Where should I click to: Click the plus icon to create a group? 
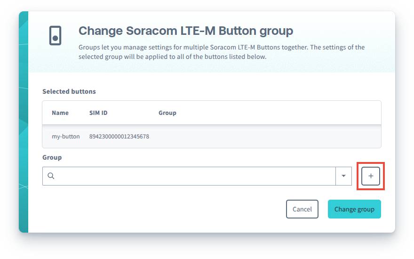tap(371, 176)
